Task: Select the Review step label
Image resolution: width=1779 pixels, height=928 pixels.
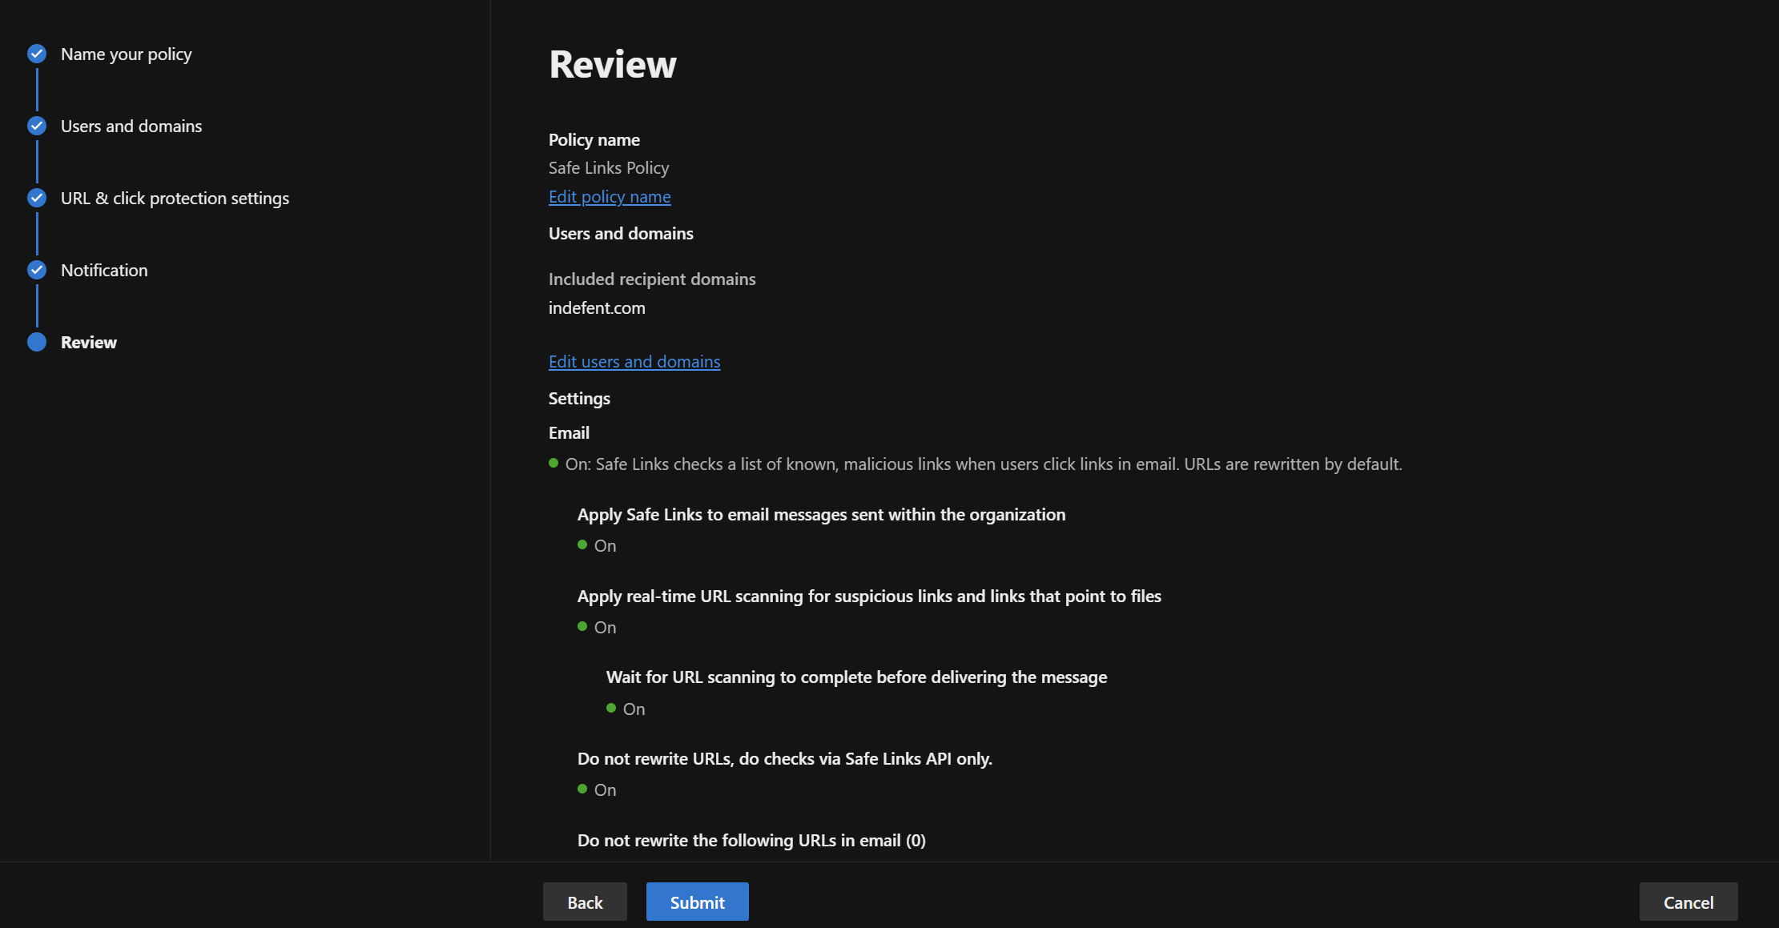Action: (x=89, y=343)
